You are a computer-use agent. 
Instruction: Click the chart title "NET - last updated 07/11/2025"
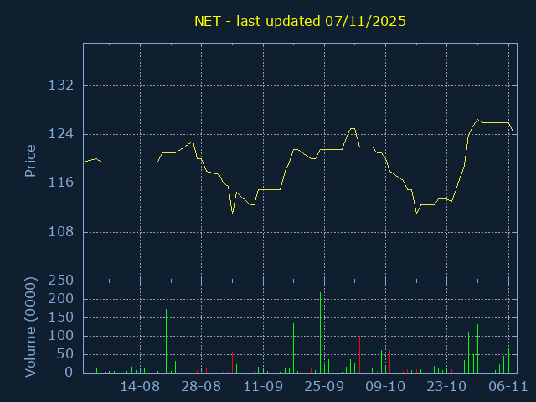(300, 22)
